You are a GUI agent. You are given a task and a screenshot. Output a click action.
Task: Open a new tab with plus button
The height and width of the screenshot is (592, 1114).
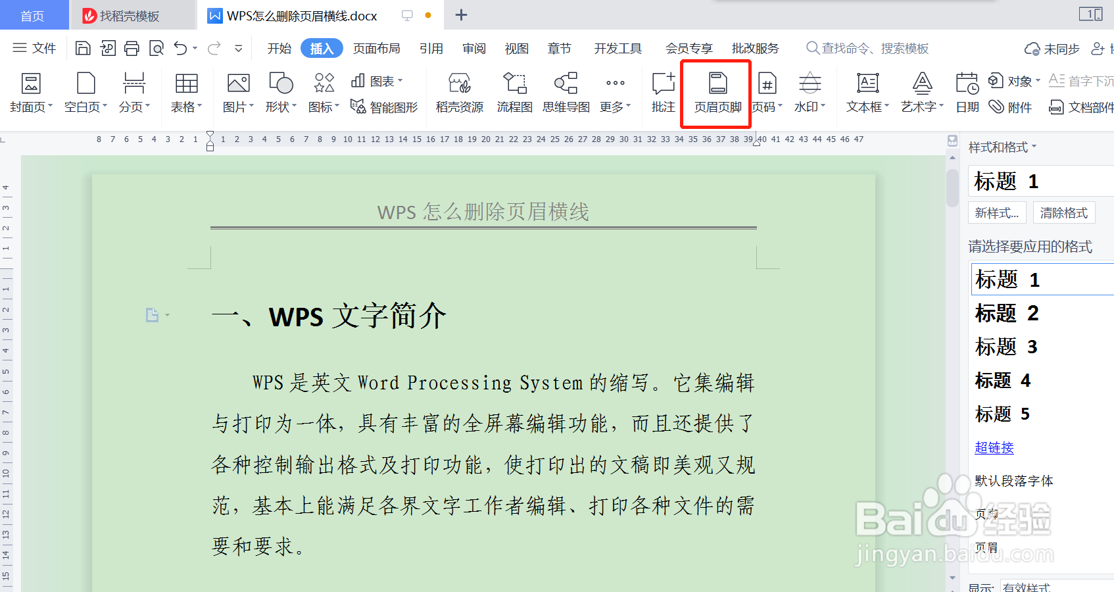pos(461,15)
